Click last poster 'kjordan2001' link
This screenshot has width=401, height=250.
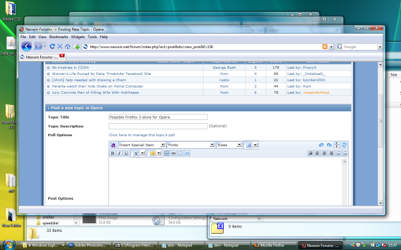point(314,80)
